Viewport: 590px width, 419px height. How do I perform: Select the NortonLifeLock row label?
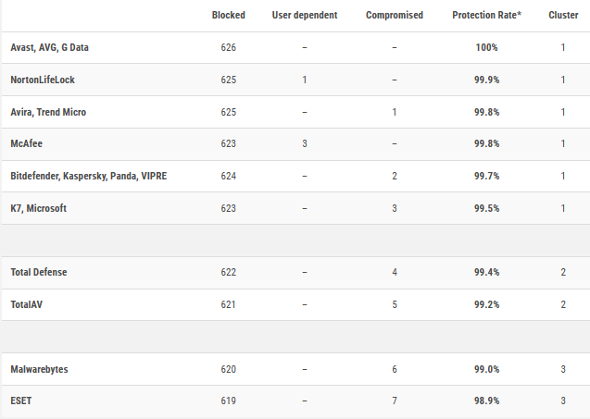coord(44,80)
